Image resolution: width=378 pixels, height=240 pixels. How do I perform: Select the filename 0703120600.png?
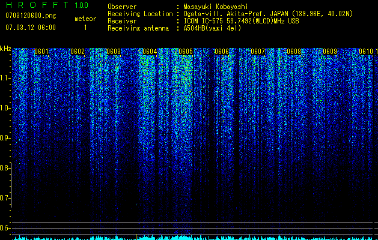pos(31,16)
